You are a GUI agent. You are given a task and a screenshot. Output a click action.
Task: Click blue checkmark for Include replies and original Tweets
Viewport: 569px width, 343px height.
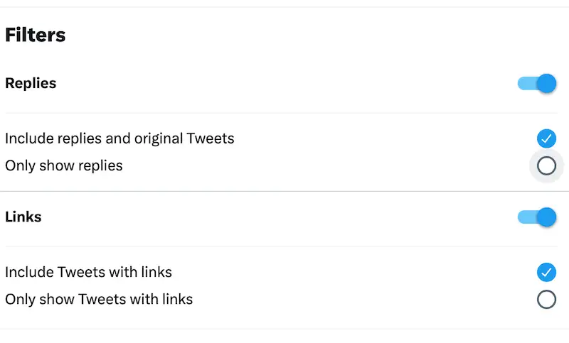tap(546, 138)
